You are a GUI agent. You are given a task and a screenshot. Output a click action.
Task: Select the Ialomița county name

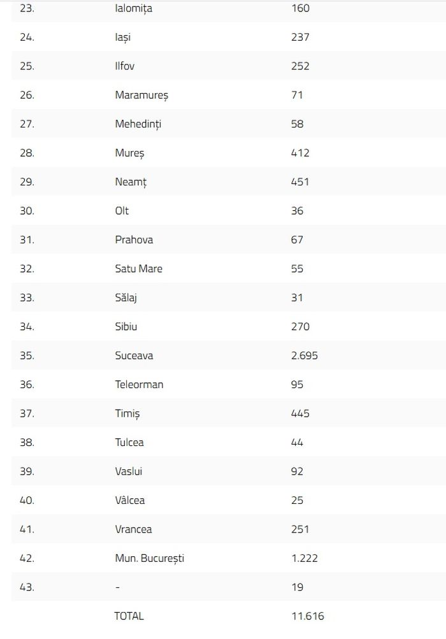tap(134, 8)
